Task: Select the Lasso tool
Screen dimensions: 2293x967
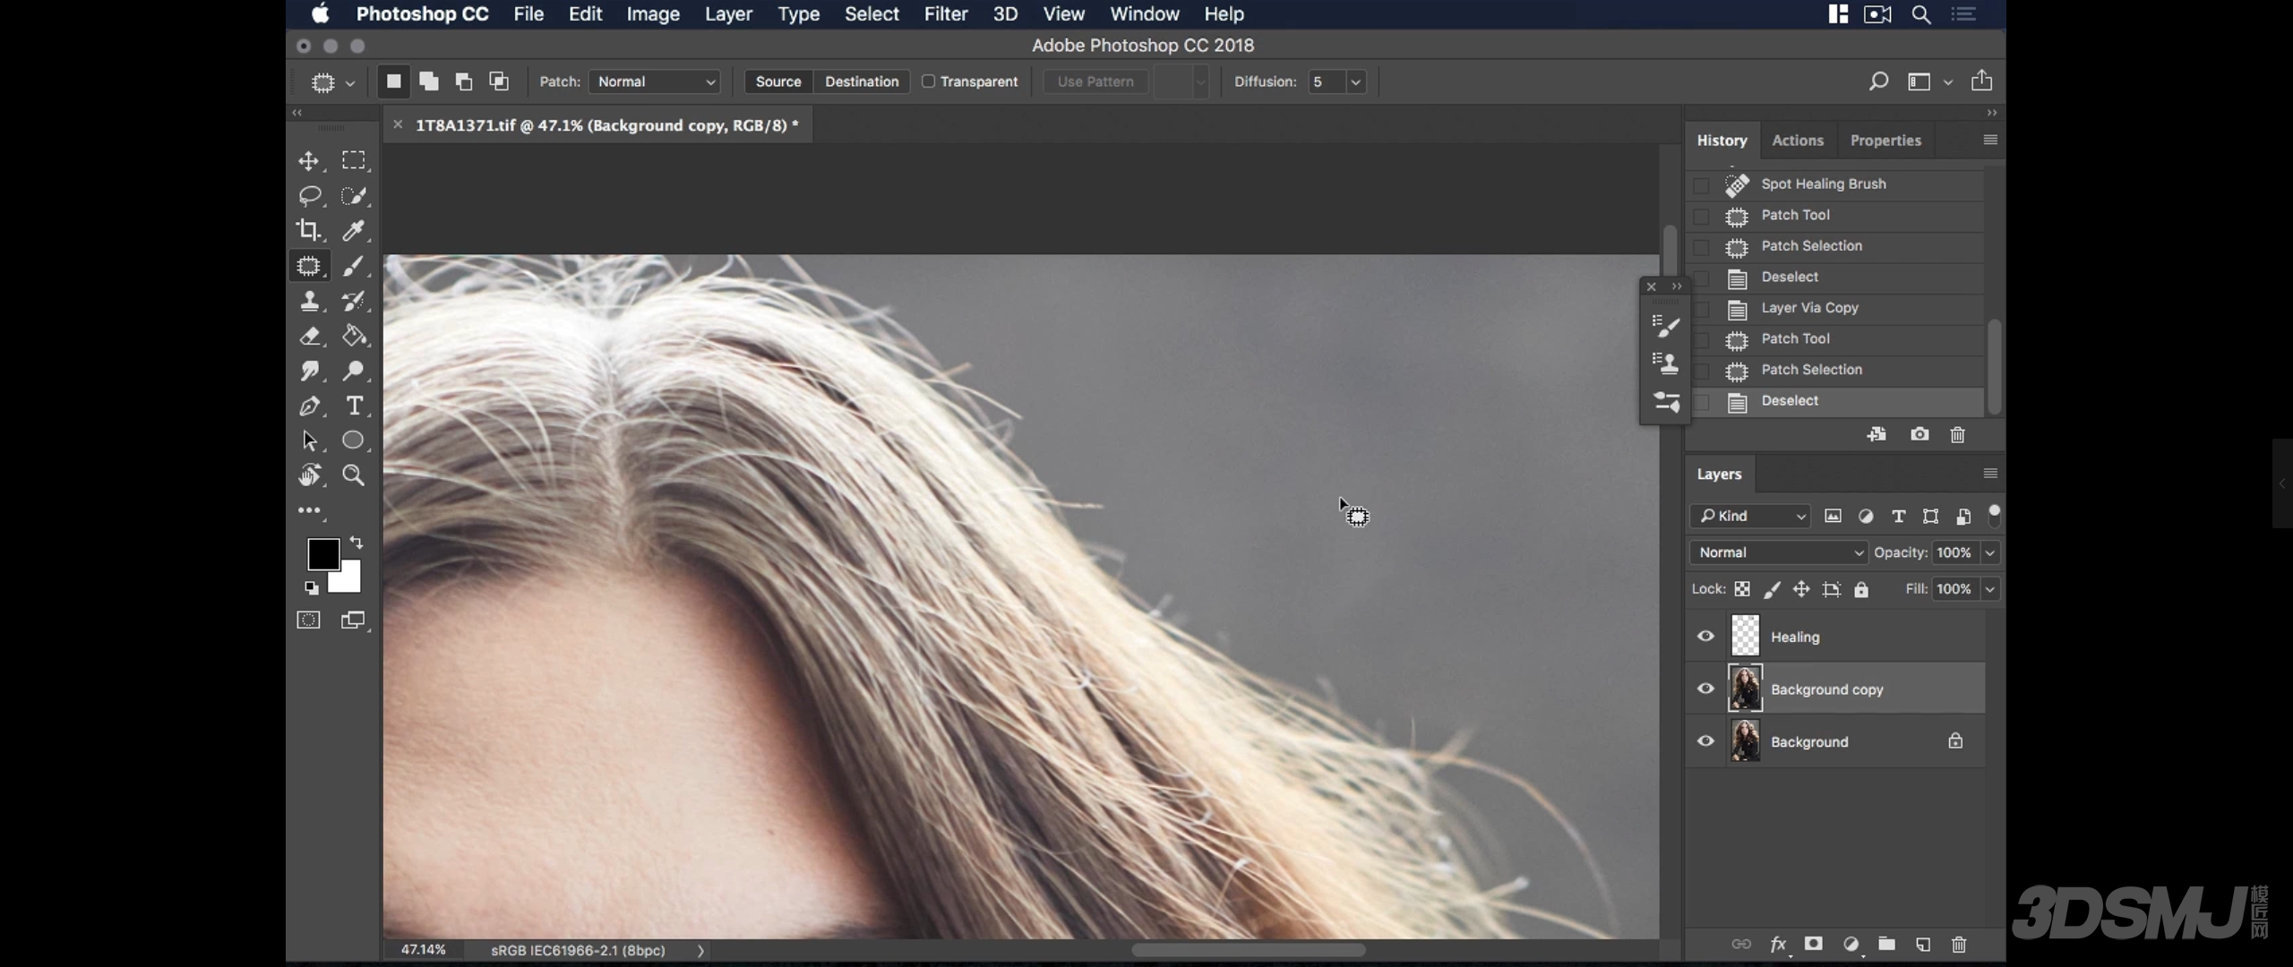Action: click(x=310, y=196)
